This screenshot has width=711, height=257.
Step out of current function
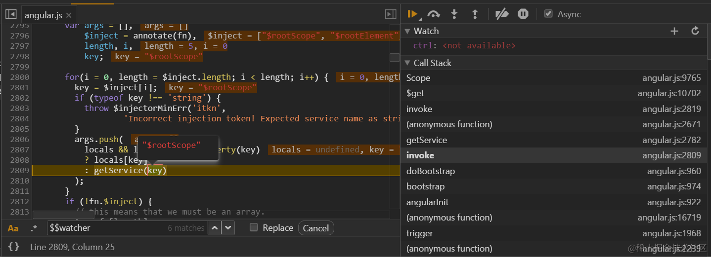tap(475, 14)
